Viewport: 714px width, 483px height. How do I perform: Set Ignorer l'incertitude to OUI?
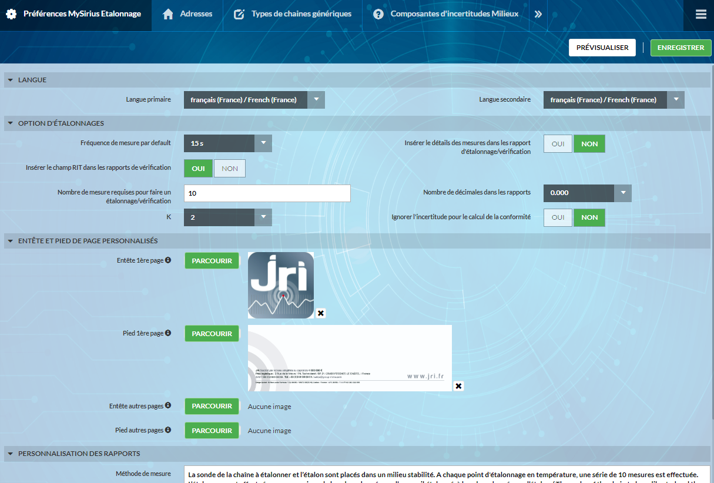click(558, 217)
